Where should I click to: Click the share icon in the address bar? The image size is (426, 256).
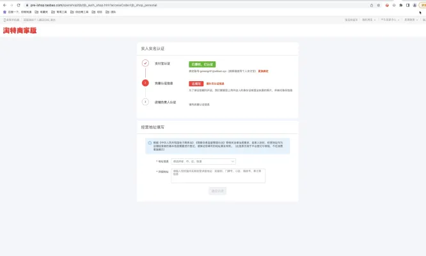[372, 5]
